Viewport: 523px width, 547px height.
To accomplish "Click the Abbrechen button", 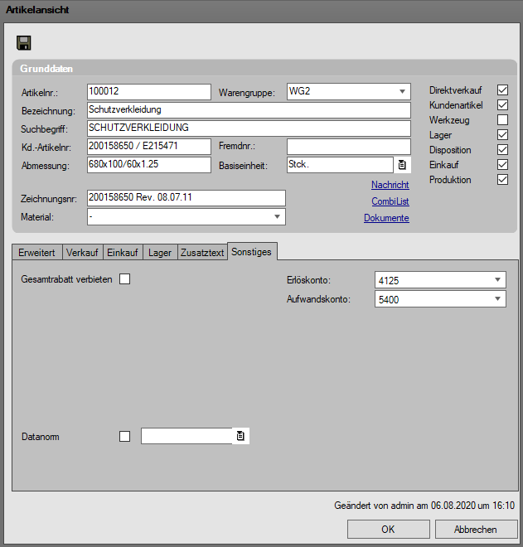I will 476,530.
